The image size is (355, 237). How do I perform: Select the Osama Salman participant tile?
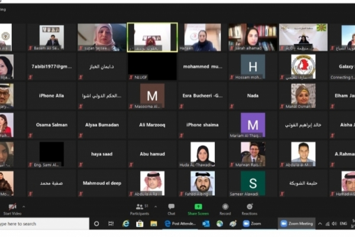pos(51,125)
